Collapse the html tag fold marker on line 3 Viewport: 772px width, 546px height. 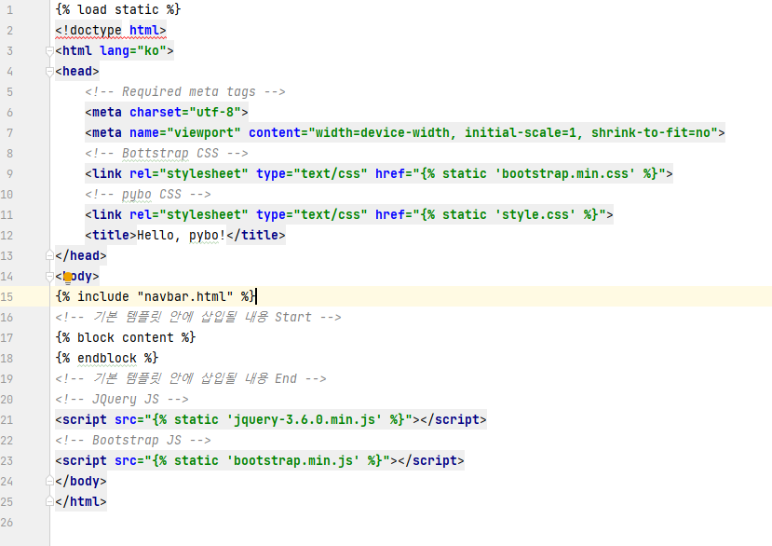[x=49, y=50]
